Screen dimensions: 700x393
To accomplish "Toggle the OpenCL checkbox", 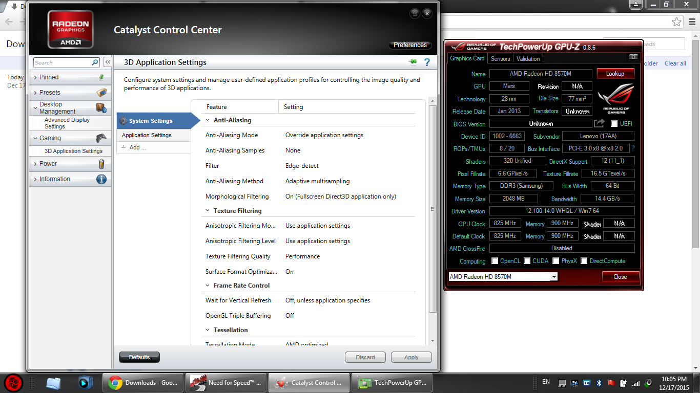I will 495,261.
